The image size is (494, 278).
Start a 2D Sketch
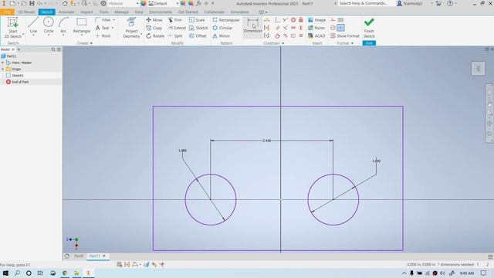[x=12, y=28]
